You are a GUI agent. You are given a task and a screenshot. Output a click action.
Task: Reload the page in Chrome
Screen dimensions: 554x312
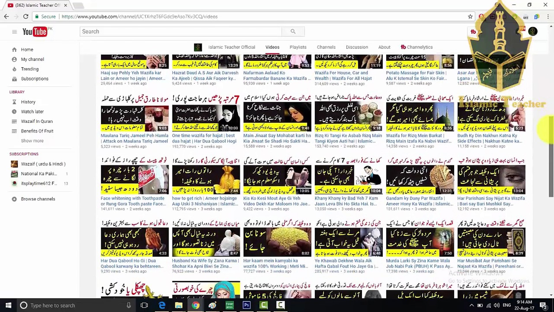click(26, 16)
